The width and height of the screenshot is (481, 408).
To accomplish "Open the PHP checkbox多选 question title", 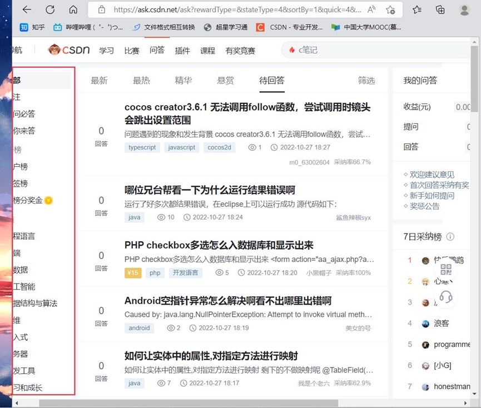I will [219, 245].
